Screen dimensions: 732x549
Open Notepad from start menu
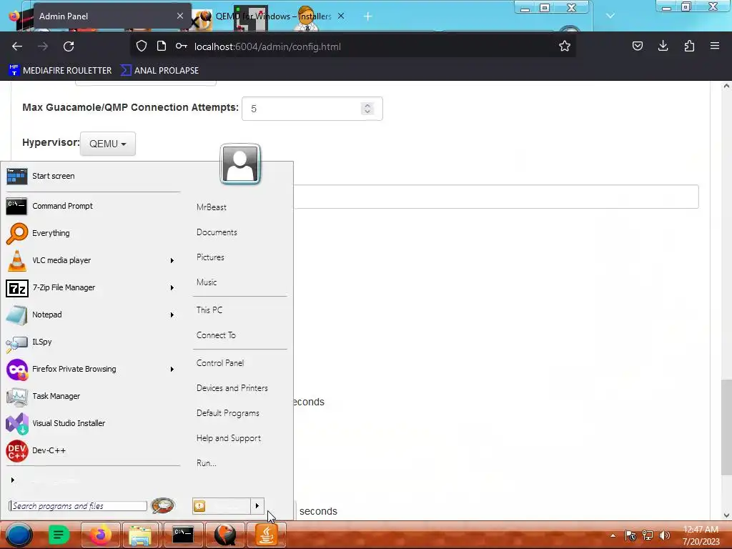17,315
